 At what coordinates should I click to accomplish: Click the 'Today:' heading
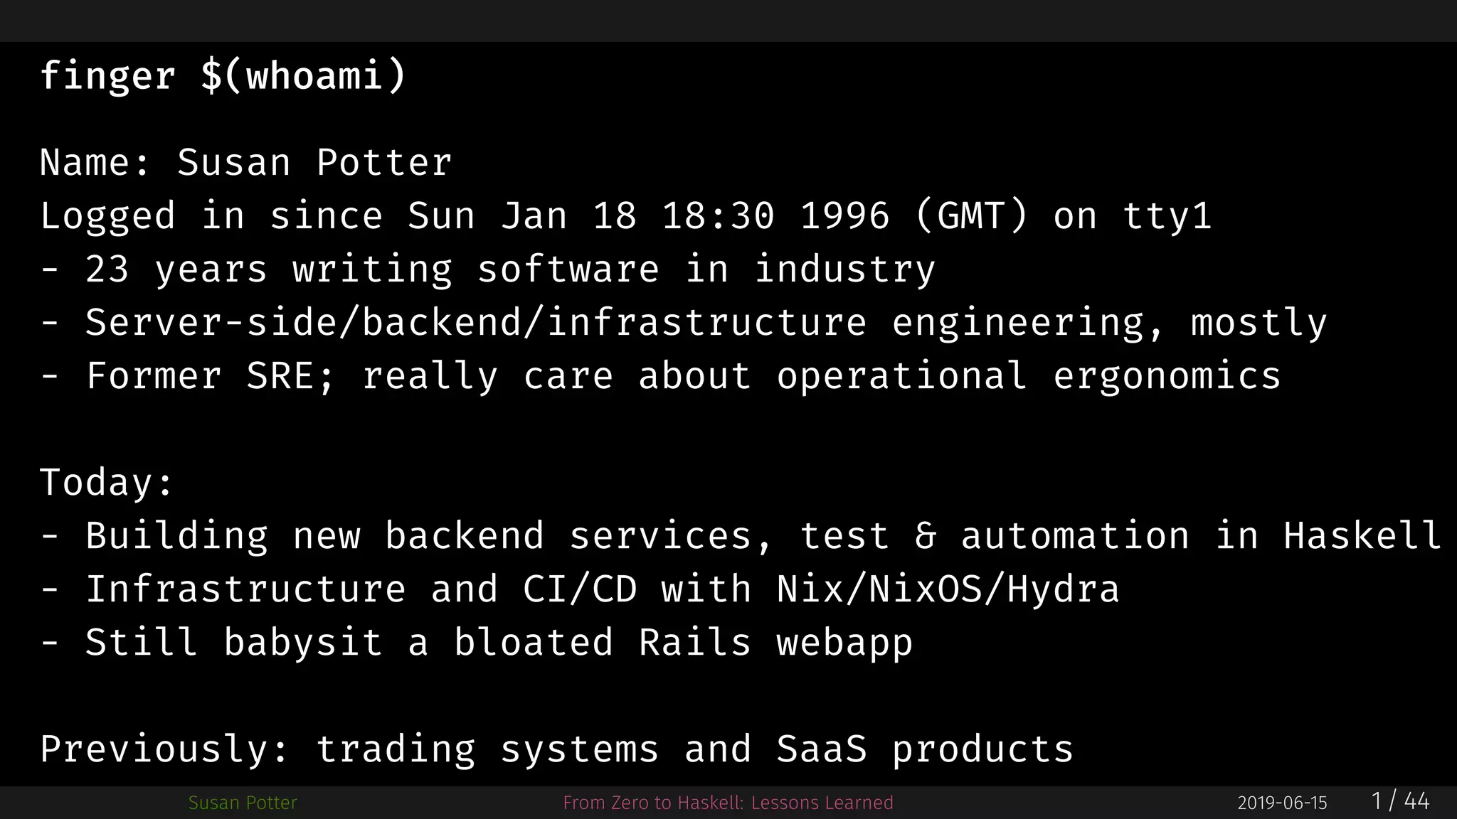click(107, 483)
